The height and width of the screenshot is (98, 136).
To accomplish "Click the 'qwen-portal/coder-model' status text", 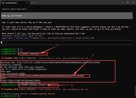I will pyautogui.click(x=60, y=38).
